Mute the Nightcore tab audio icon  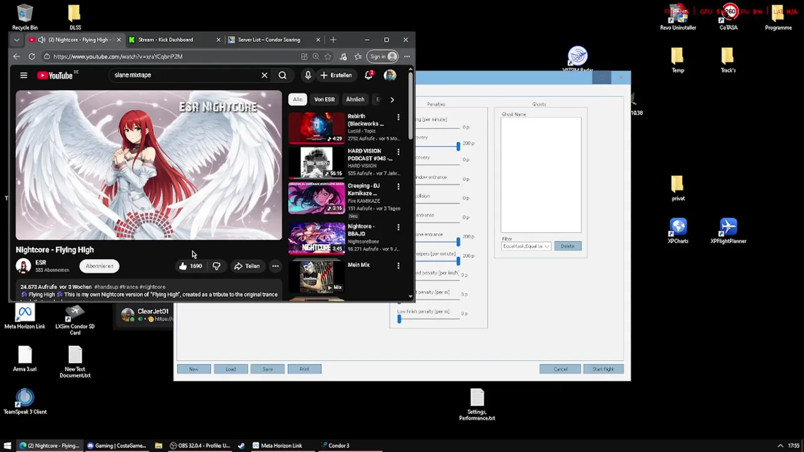[x=41, y=40]
